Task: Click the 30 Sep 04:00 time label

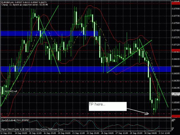Action: pos(151,133)
